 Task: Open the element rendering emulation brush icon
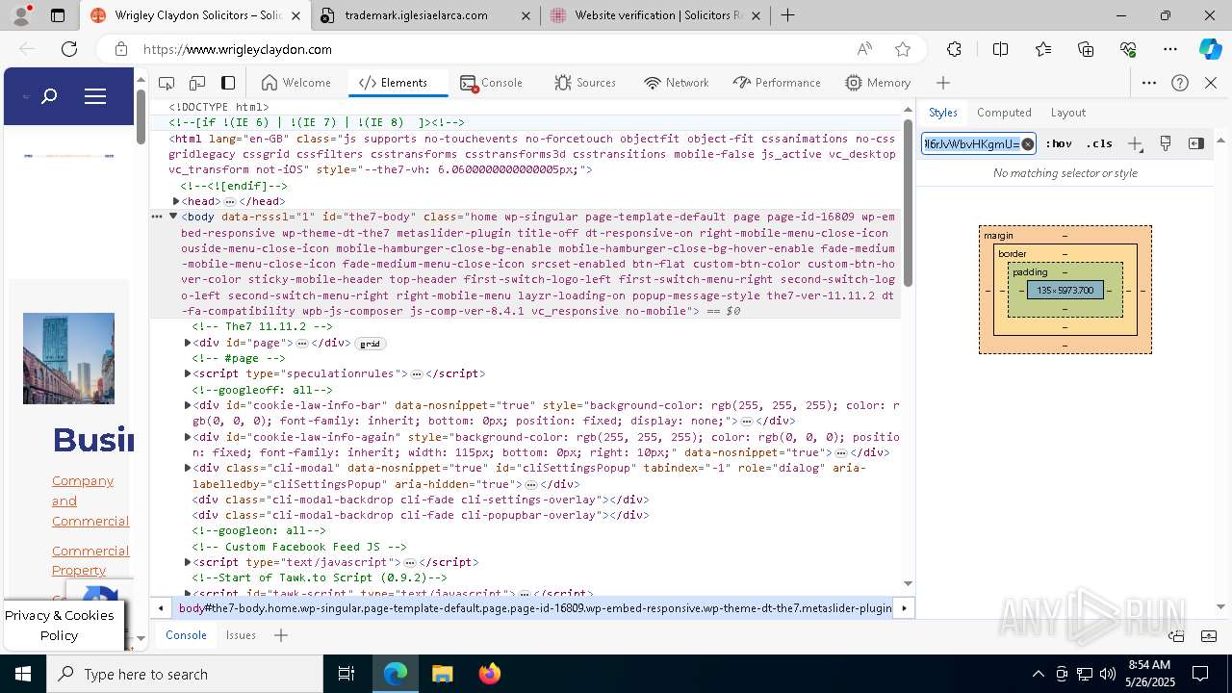pyautogui.click(x=1166, y=143)
